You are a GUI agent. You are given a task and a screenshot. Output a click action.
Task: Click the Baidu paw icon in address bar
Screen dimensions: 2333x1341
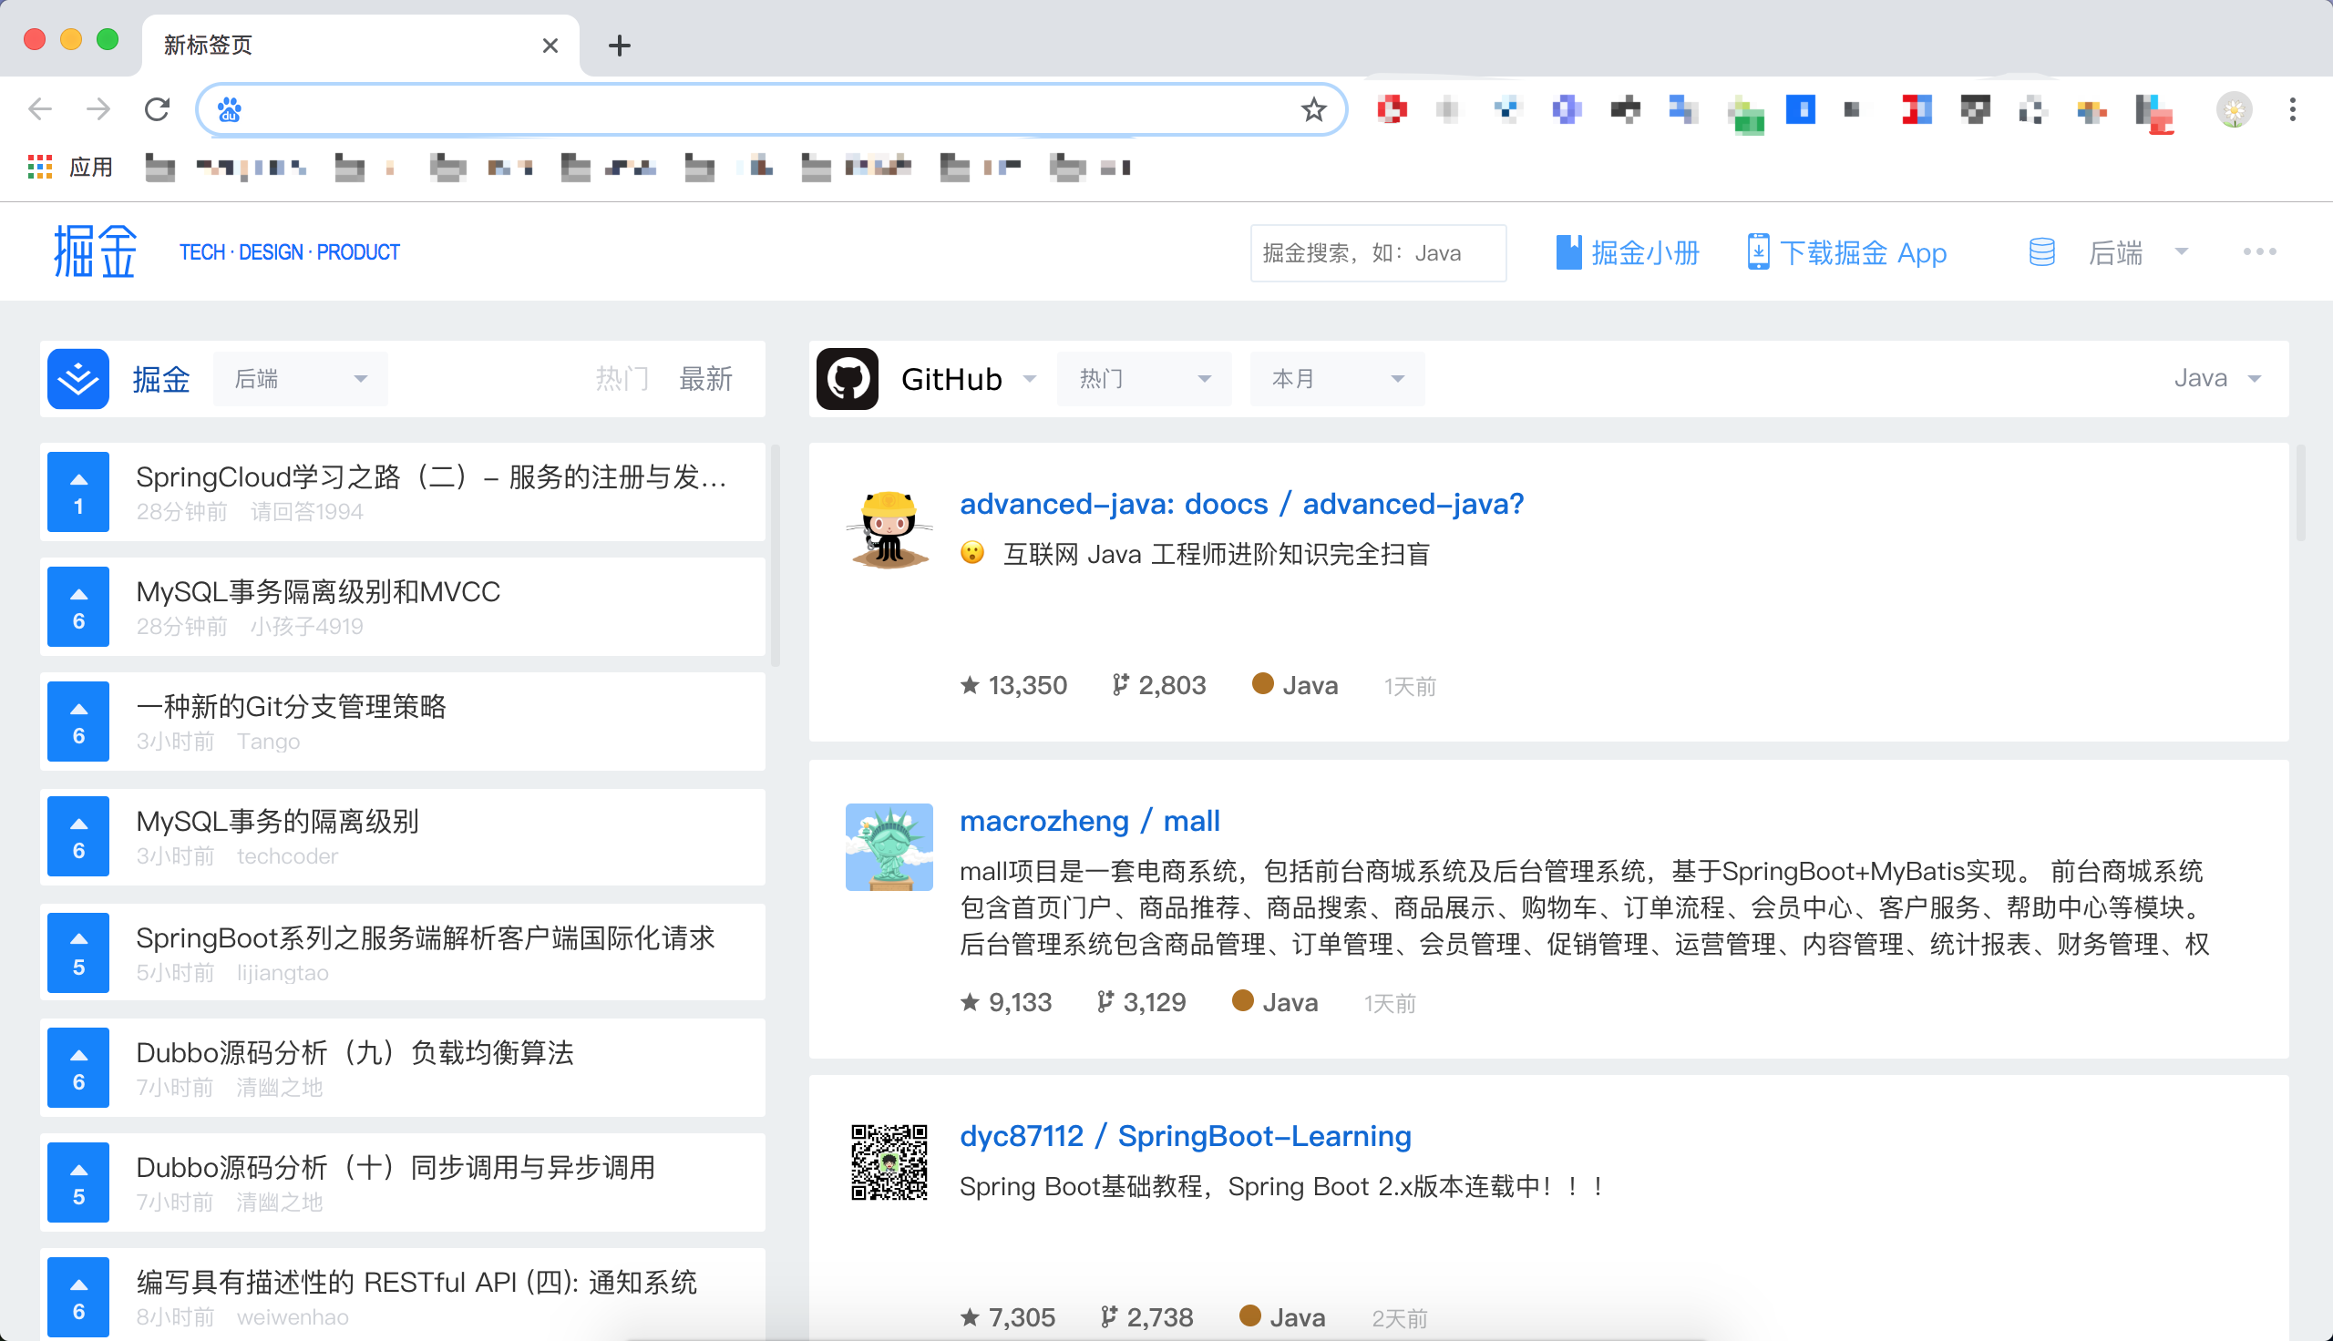coord(230,110)
